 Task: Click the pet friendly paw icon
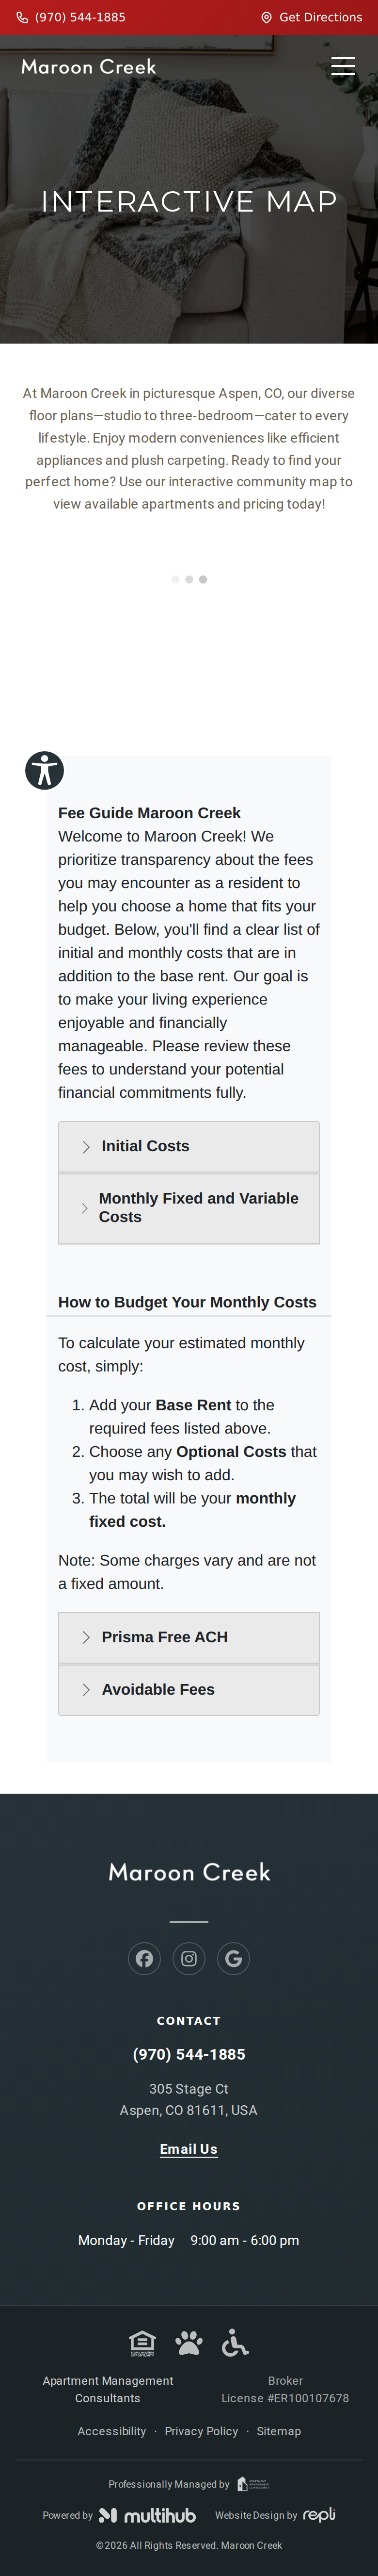tap(189, 2343)
